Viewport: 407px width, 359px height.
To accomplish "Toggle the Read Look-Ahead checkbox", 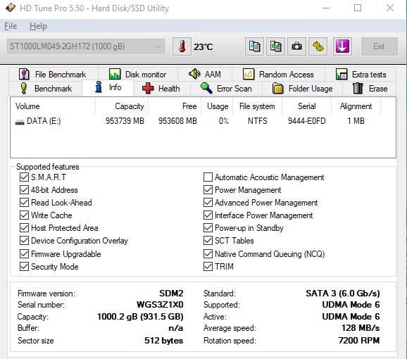I will (x=24, y=202).
